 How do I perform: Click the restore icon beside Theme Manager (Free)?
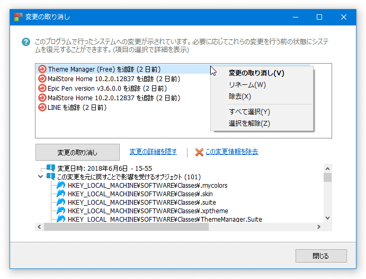(42, 69)
